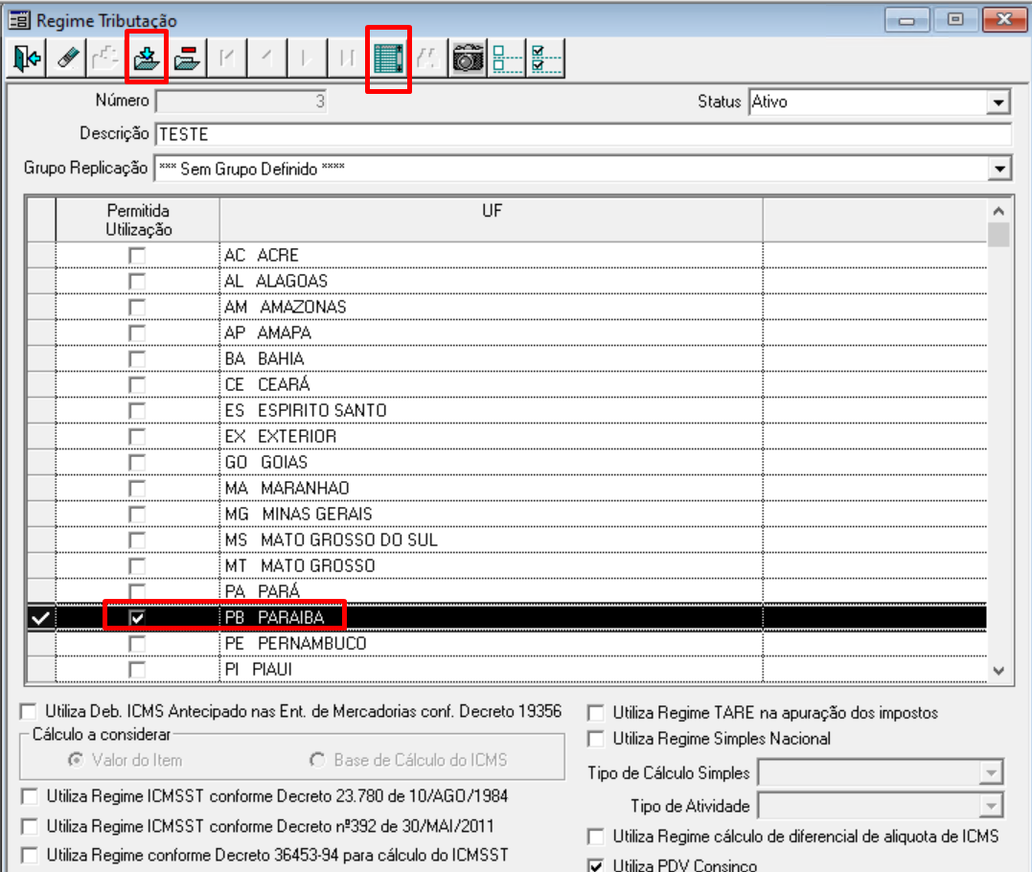Image resolution: width=1032 pixels, height=872 pixels.
Task: Maximize the Regime Tributação window
Action: [x=955, y=20]
